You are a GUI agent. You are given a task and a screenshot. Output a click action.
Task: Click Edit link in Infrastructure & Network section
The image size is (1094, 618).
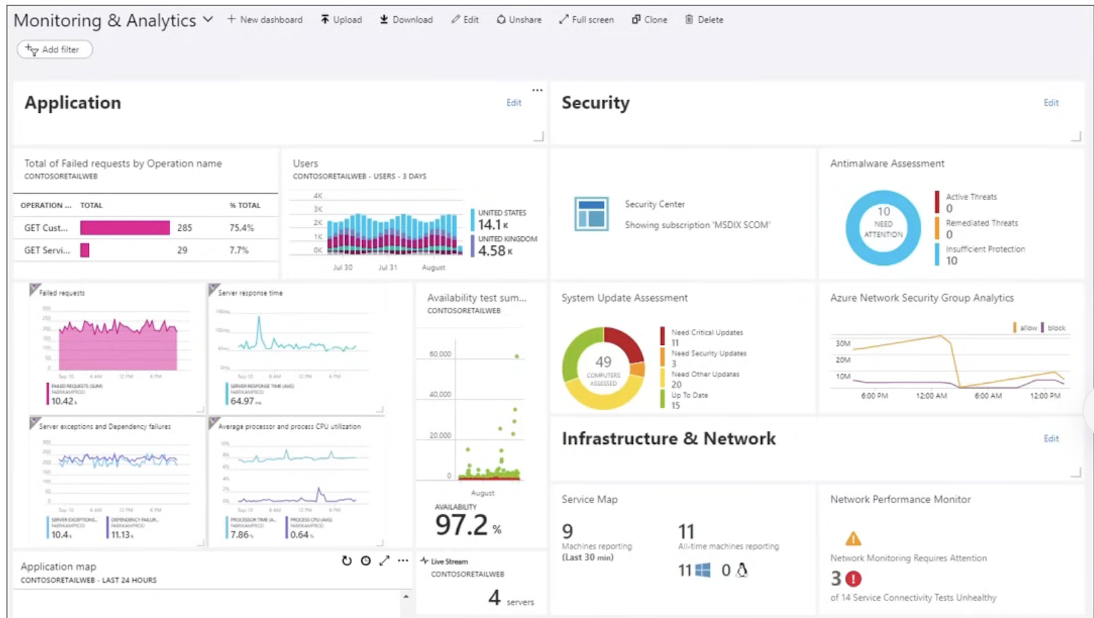tap(1051, 438)
